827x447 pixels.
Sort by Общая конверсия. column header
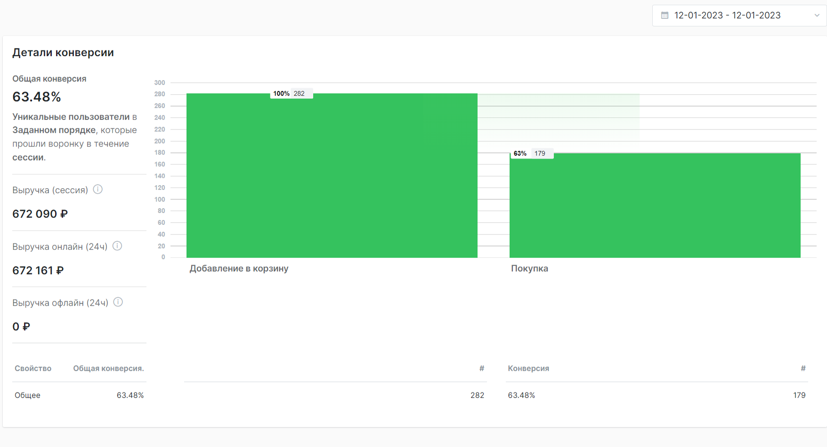pos(108,368)
